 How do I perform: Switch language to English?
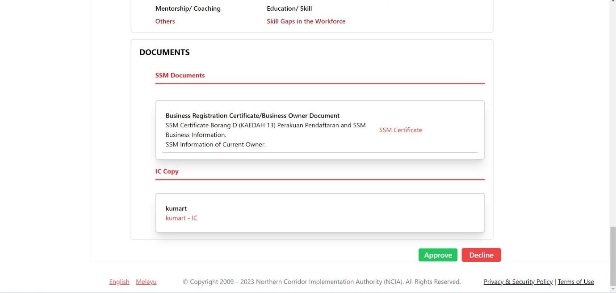(119, 282)
